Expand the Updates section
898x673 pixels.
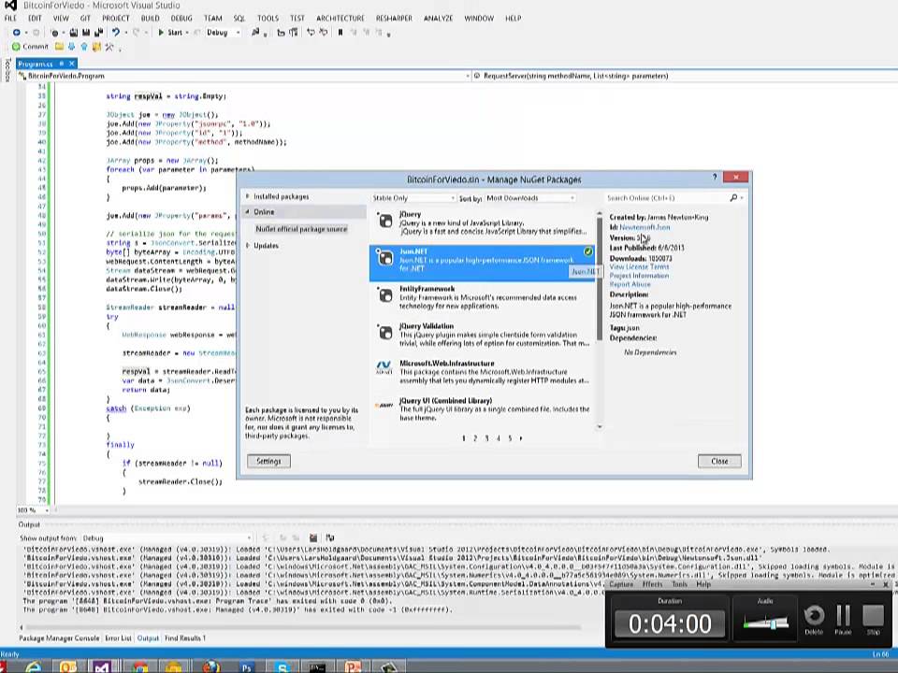(x=247, y=246)
